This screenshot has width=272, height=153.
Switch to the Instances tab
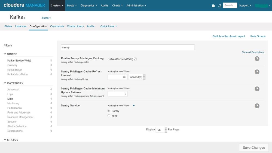tap(21, 26)
